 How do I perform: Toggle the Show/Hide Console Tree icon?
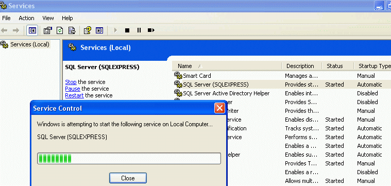32,30
